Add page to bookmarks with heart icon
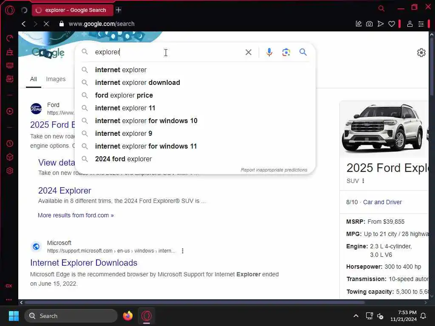Screen dimensions: 435x326 (392, 24)
